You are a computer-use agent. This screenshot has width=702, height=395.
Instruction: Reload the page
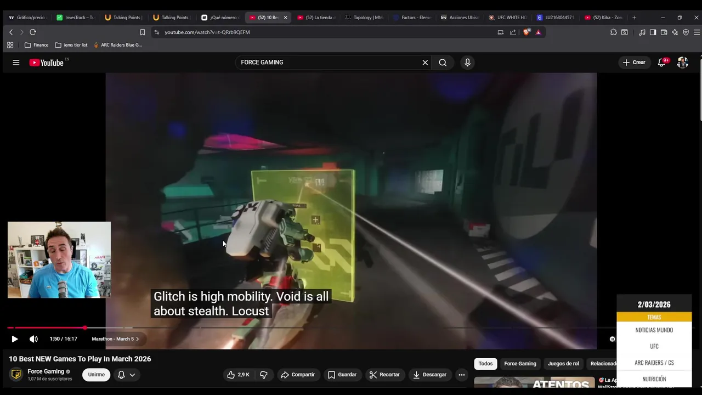pos(33,32)
